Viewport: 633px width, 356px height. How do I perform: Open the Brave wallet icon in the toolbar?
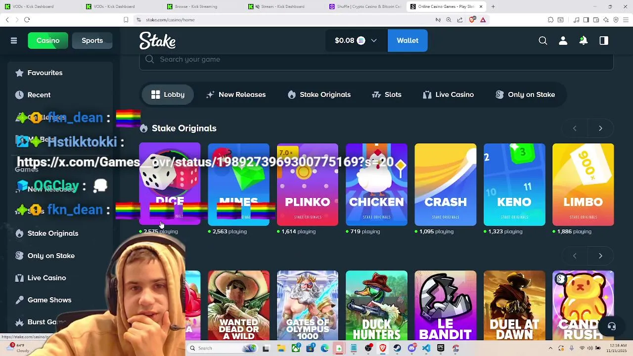click(x=596, y=20)
